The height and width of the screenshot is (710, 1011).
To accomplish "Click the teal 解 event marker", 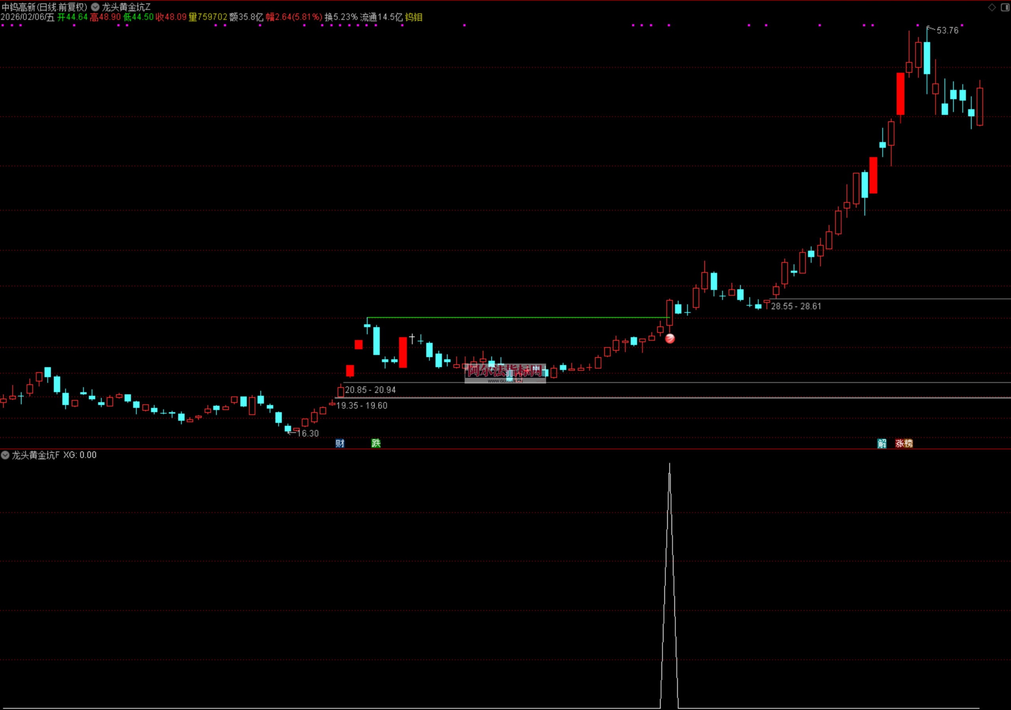I will (x=881, y=443).
